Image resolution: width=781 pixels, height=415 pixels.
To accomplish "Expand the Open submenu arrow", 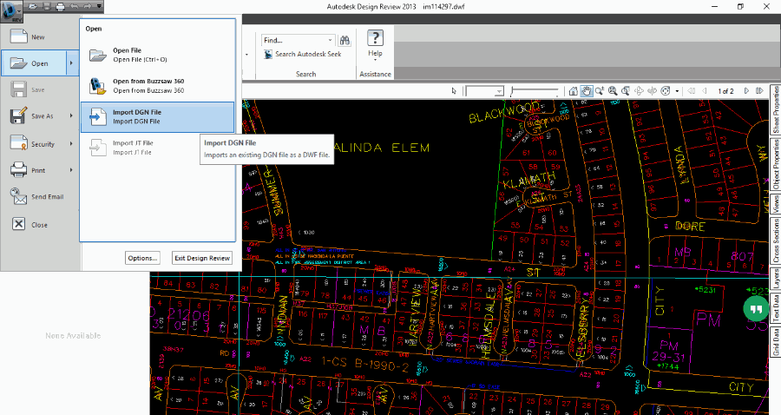I will pyautogui.click(x=72, y=63).
